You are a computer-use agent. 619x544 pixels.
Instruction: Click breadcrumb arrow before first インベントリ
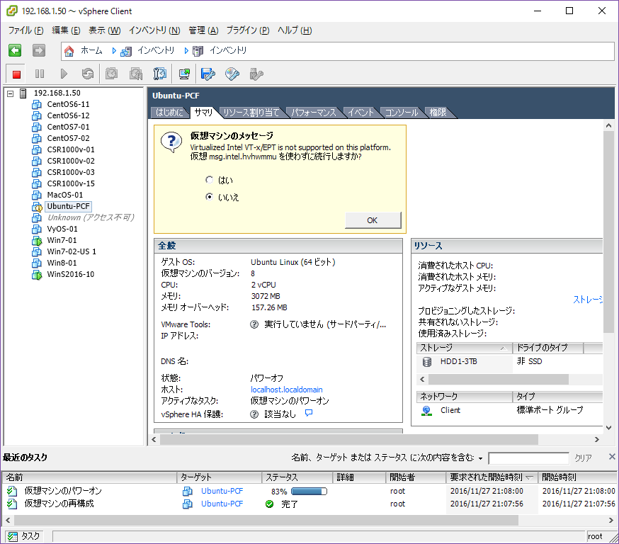(x=114, y=50)
